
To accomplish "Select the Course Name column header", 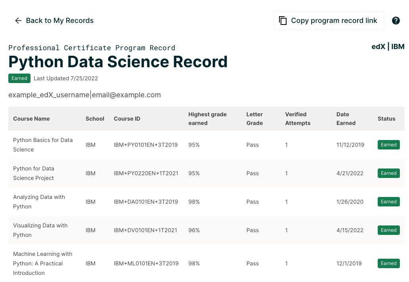I will 31,119.
